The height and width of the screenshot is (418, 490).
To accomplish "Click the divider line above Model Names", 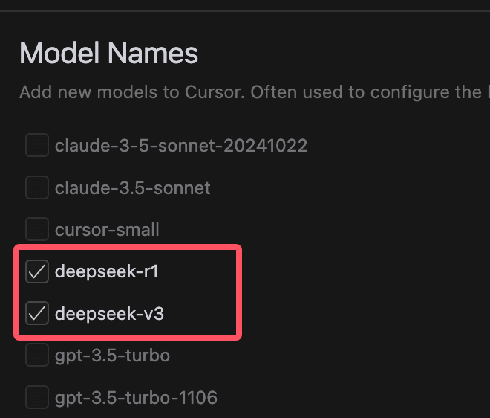I will click(x=245, y=11).
